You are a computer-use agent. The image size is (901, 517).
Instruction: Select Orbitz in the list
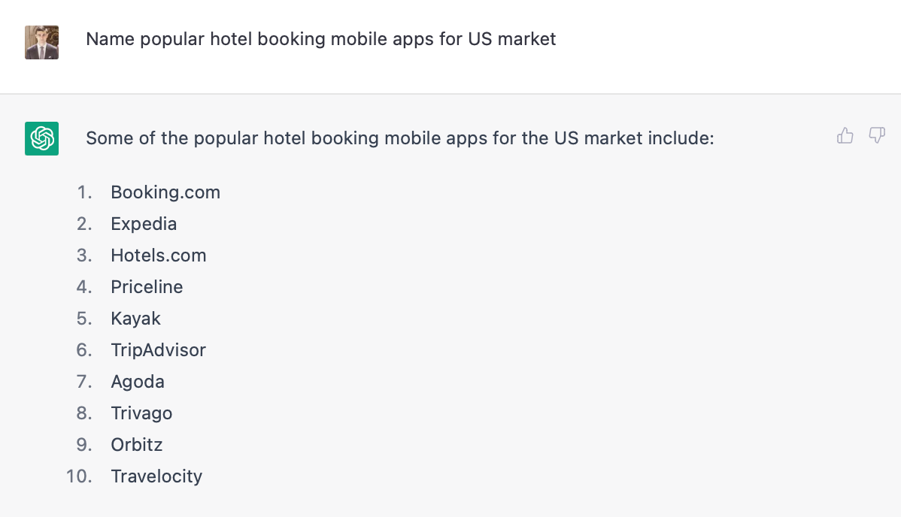point(137,445)
